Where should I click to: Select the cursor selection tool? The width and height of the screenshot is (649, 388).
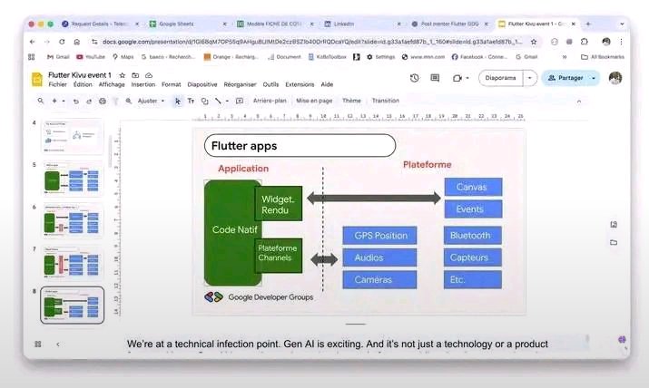coord(178,102)
